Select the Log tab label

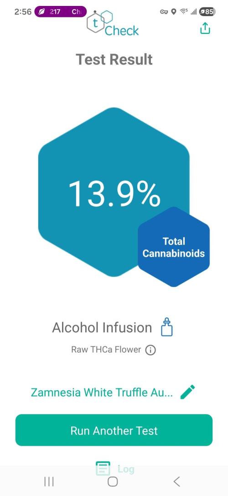126,469
